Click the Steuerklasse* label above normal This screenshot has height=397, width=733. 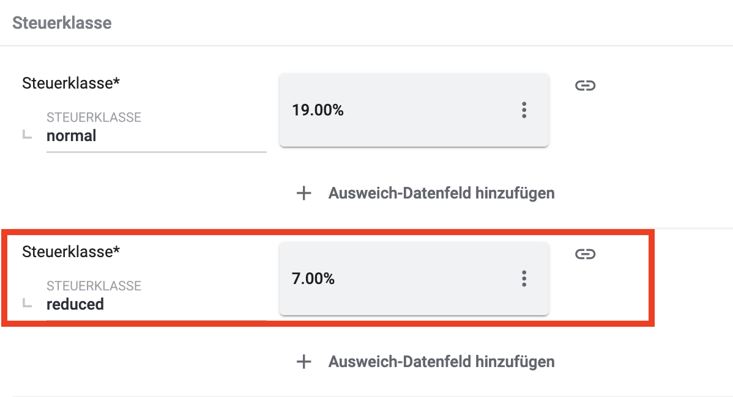pyautogui.click(x=71, y=83)
